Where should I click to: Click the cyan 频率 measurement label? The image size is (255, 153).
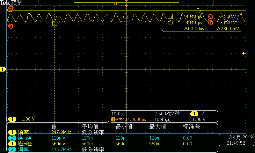pyautogui.click(x=23, y=149)
